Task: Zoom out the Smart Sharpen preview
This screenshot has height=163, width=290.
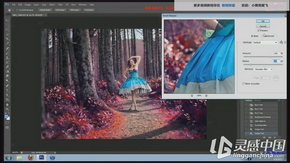Action: pos(192,96)
